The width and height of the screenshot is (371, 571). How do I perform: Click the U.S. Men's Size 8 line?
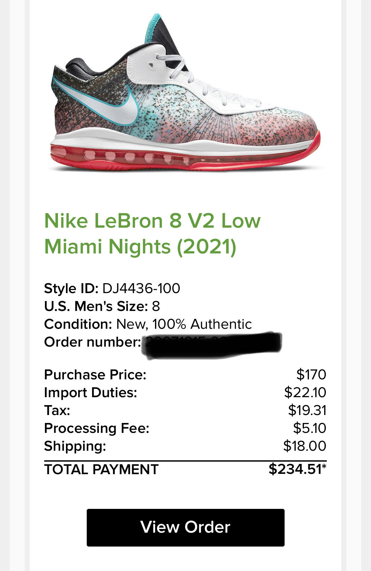[102, 306]
